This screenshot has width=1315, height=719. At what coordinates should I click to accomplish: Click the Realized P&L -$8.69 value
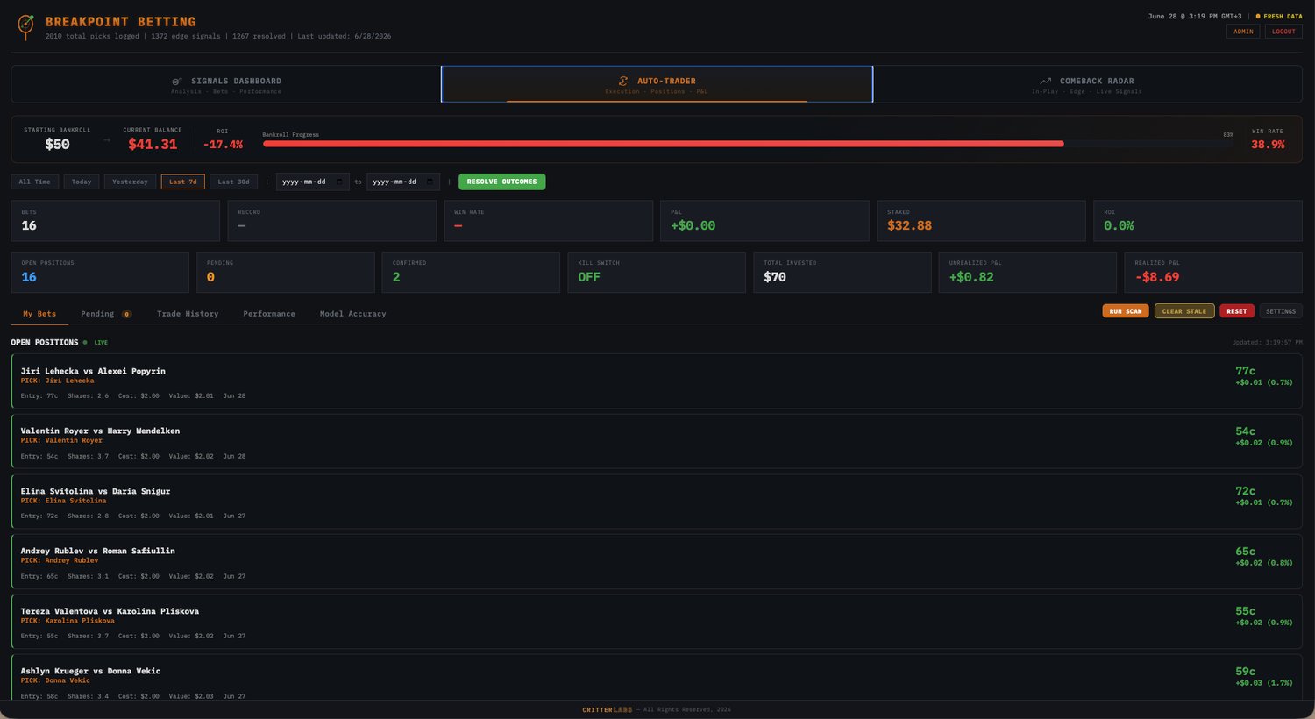(1157, 277)
